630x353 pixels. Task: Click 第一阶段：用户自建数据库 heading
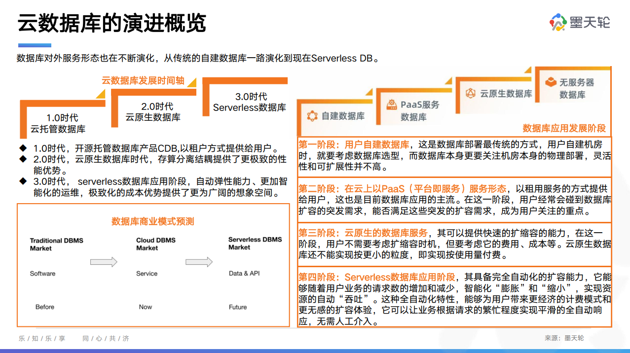354,144
